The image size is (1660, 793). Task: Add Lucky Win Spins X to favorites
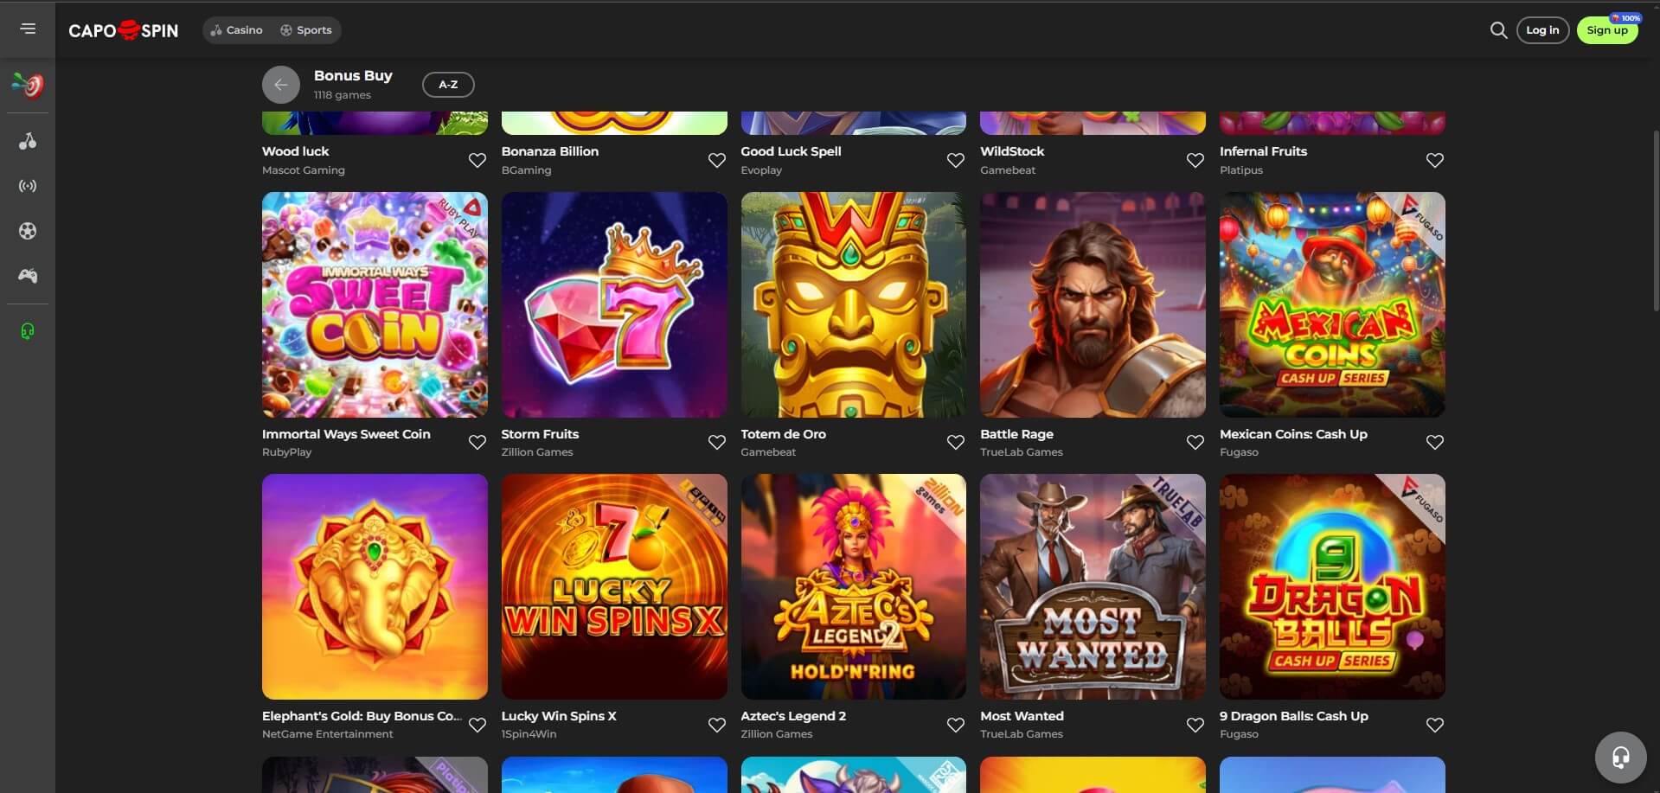click(x=717, y=725)
